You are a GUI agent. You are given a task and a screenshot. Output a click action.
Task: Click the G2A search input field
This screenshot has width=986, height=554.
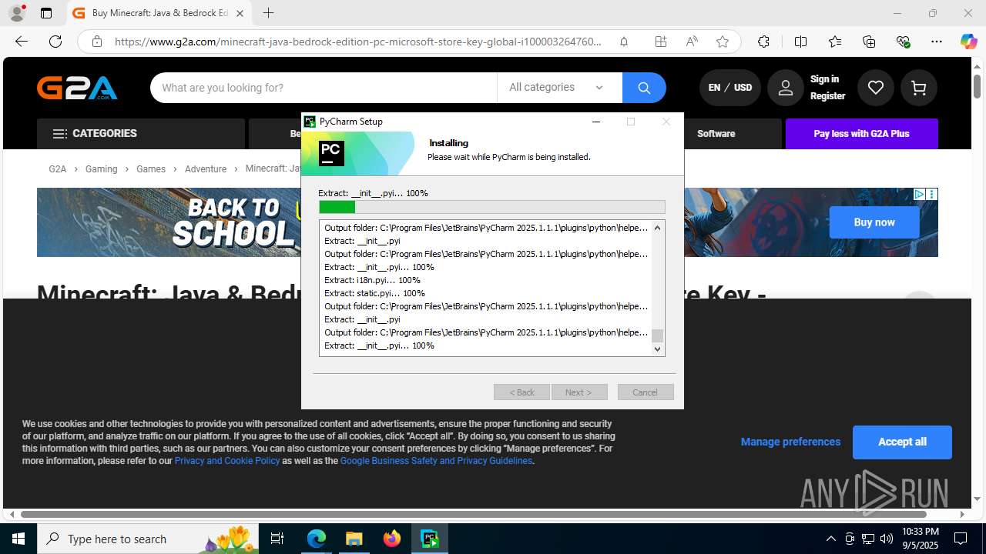324,88
